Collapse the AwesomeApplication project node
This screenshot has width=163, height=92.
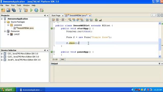(2, 19)
